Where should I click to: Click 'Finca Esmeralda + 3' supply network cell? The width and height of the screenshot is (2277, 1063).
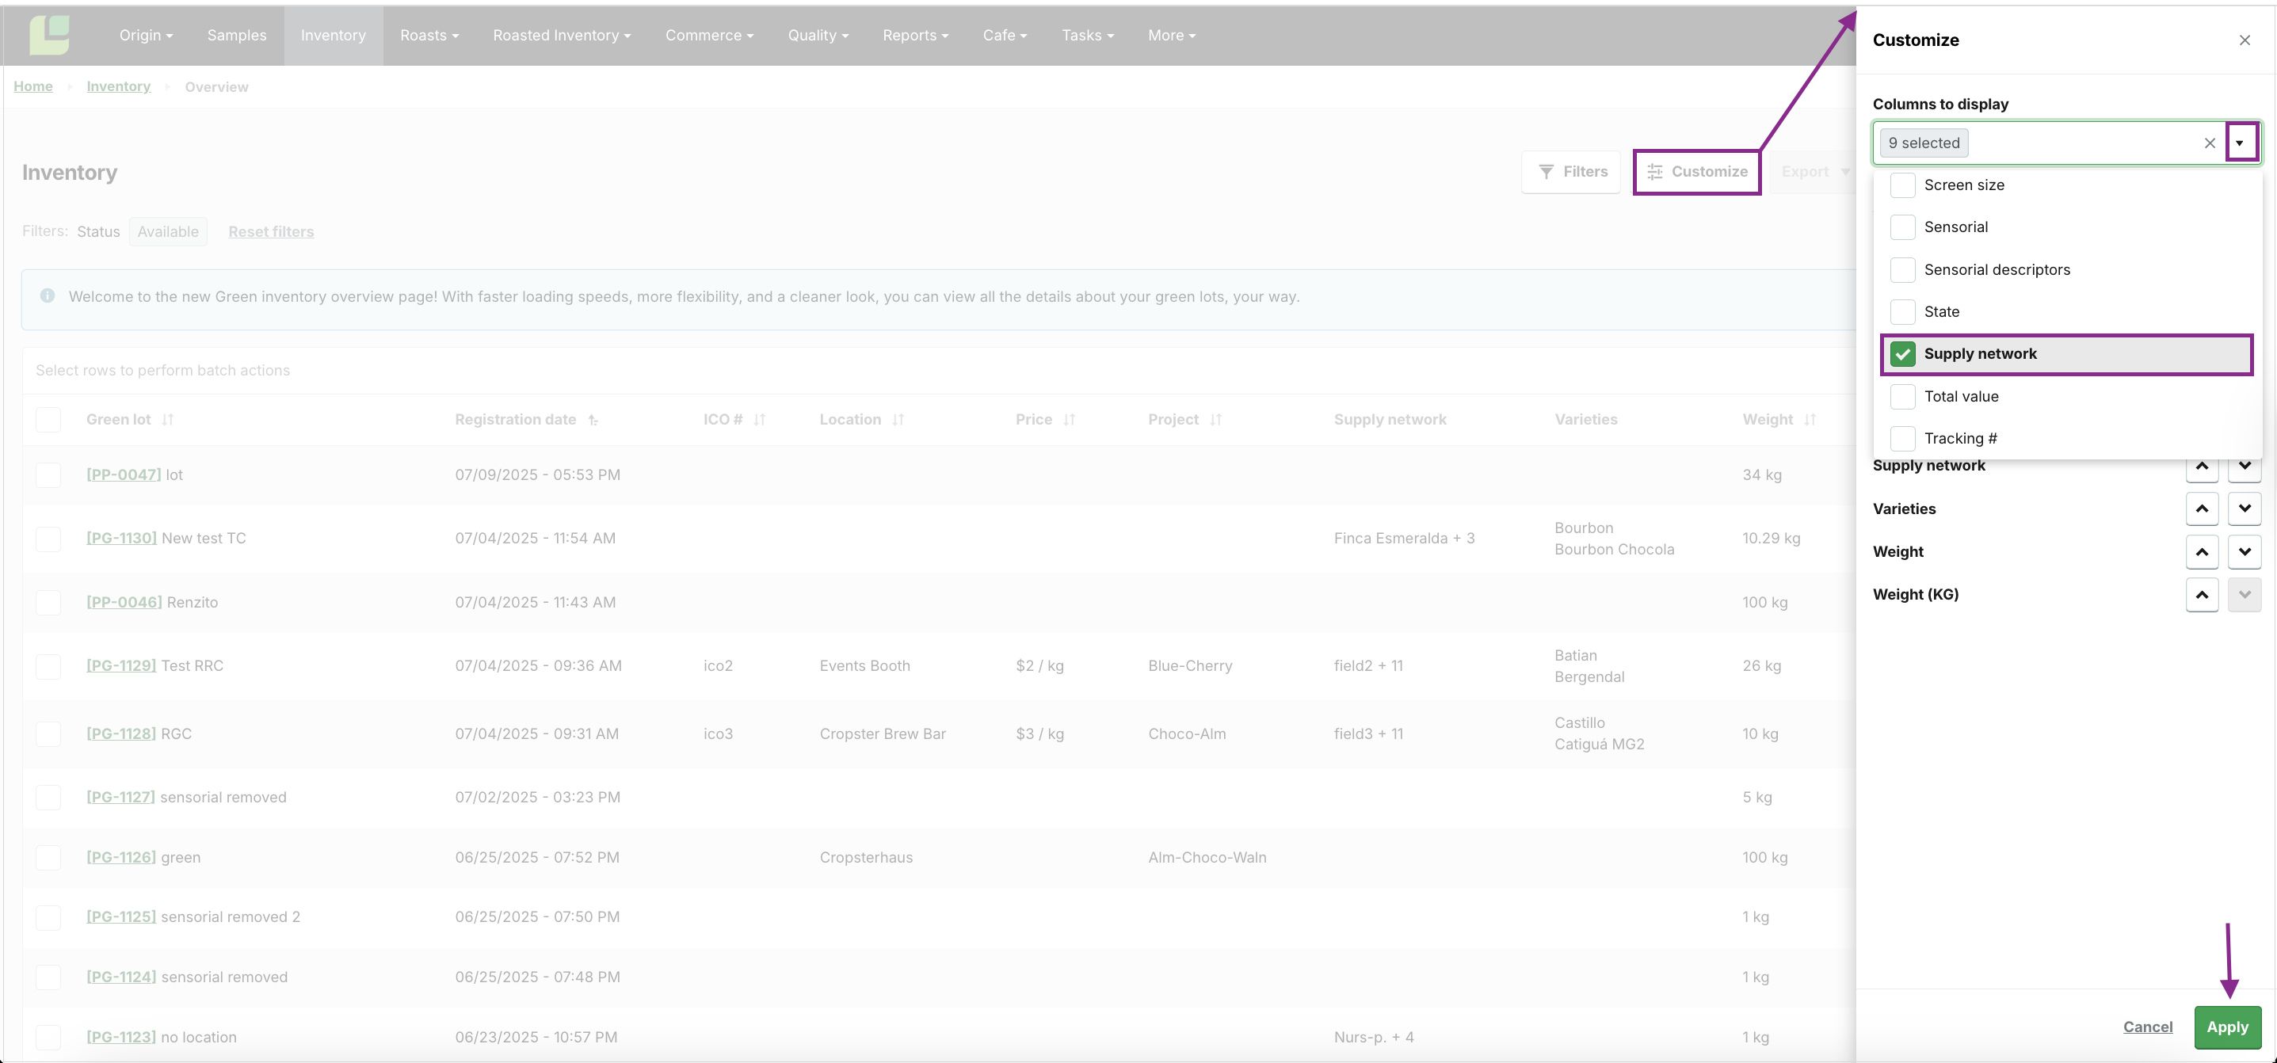[x=1404, y=538]
